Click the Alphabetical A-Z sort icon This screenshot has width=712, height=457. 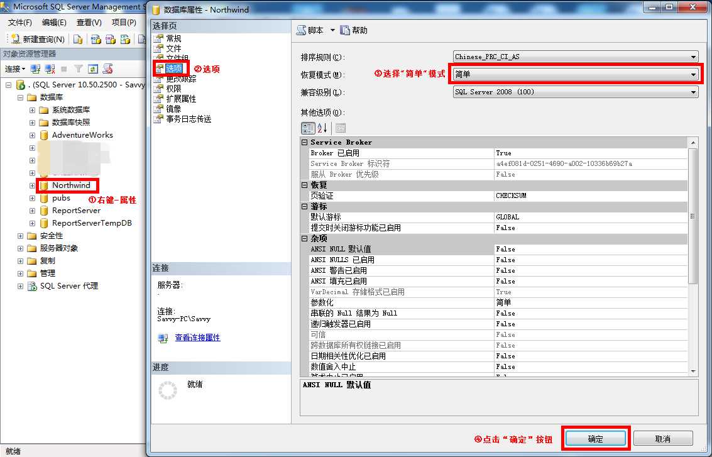(x=322, y=128)
